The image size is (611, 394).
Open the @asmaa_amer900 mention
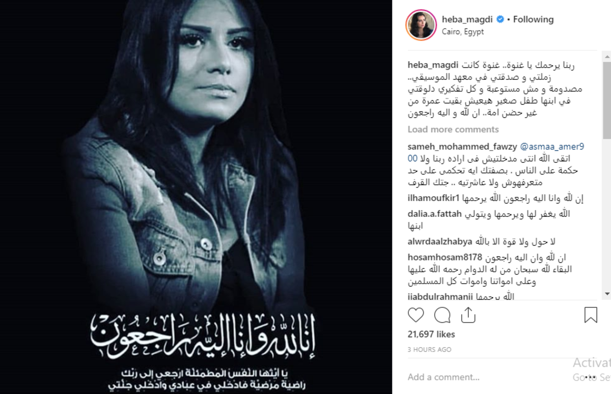[551, 147]
